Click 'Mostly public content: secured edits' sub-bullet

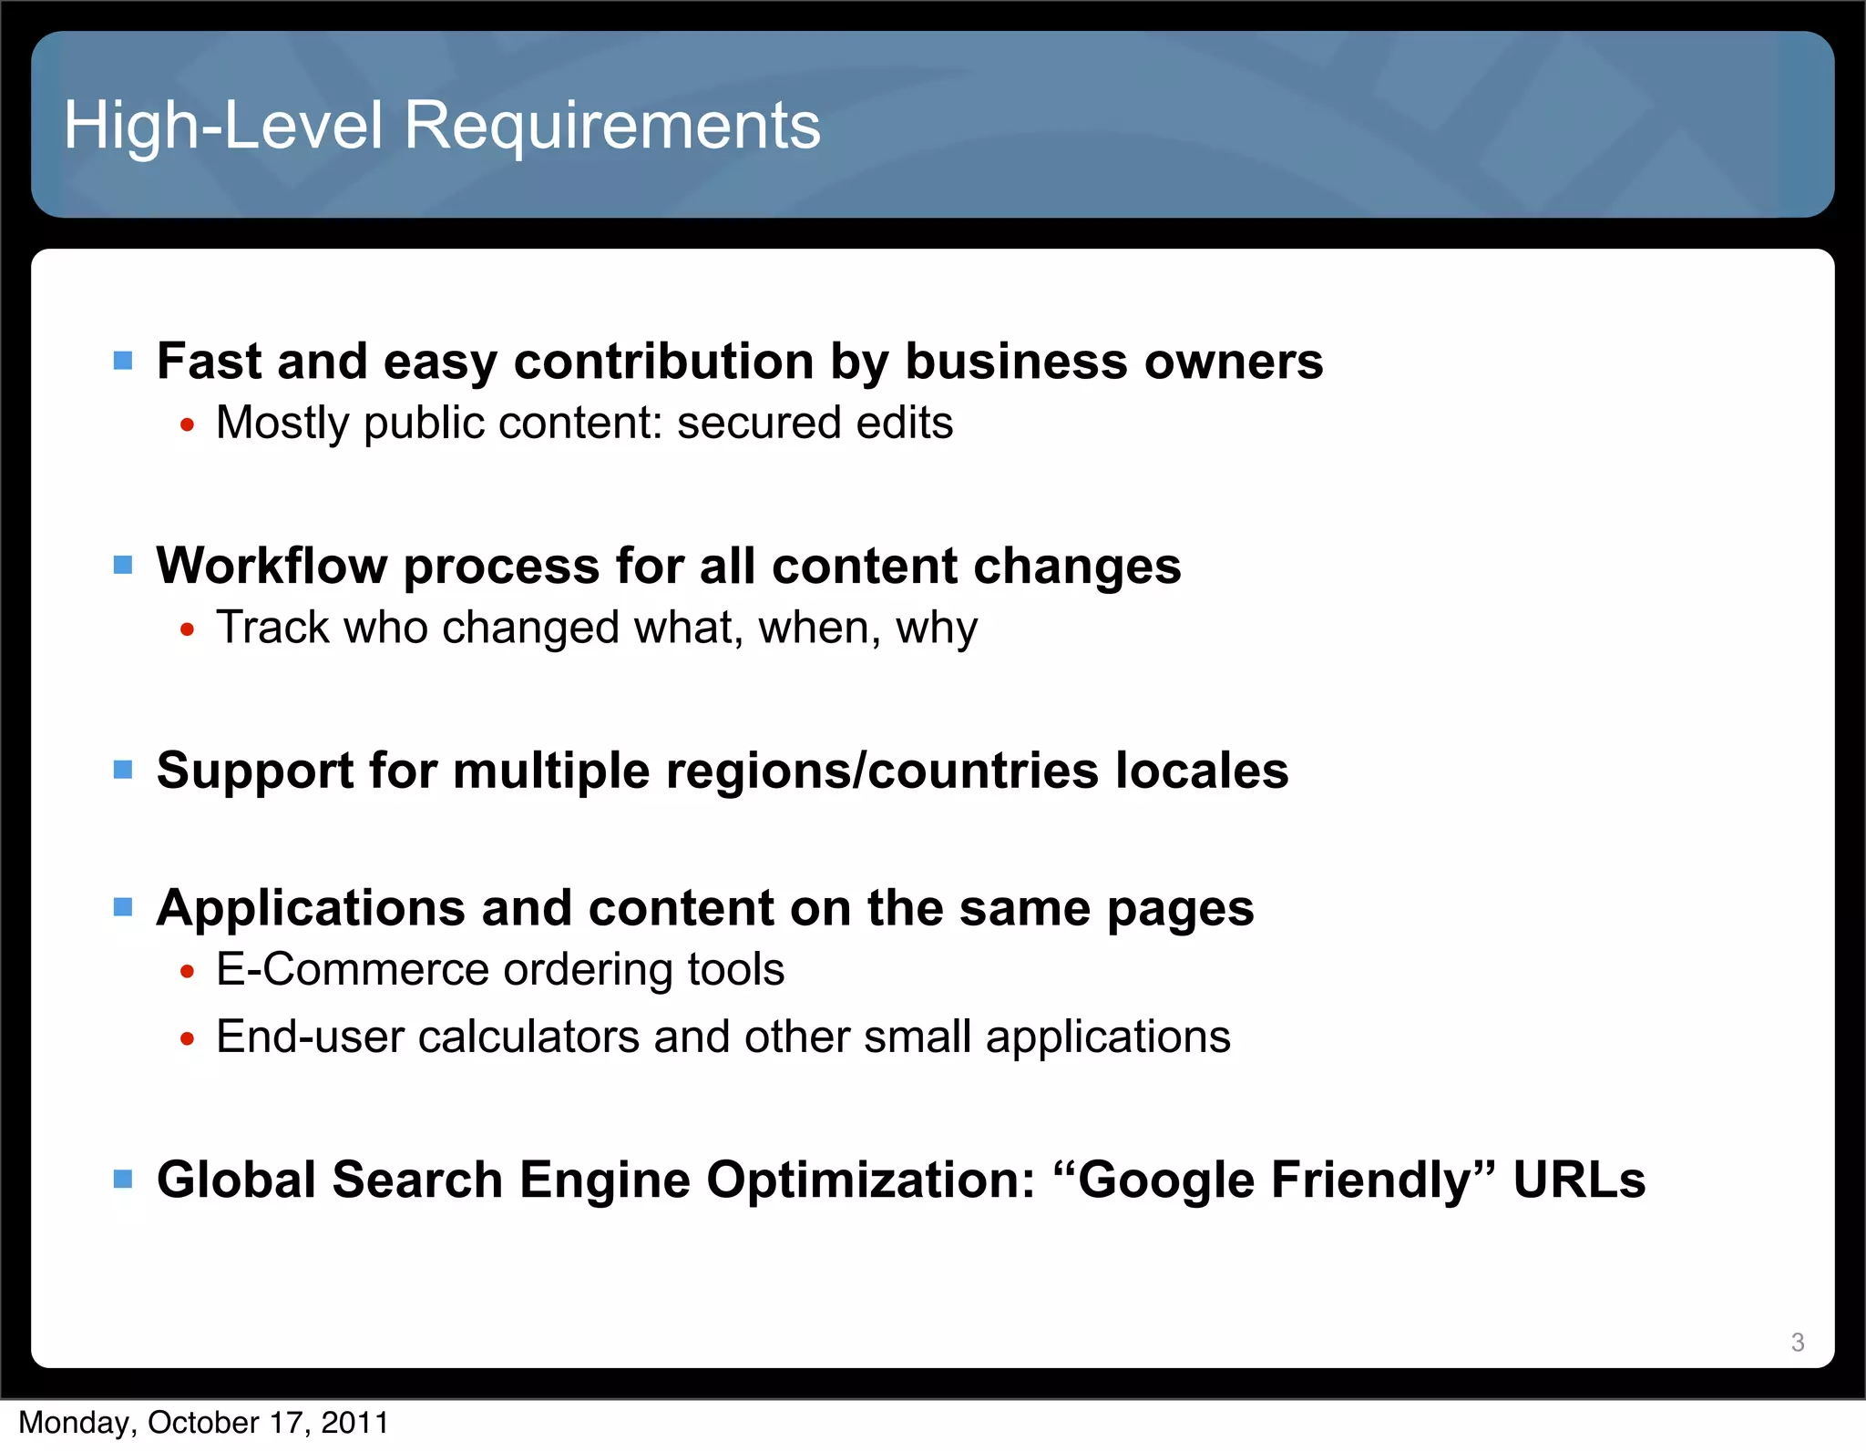pyautogui.click(x=584, y=423)
